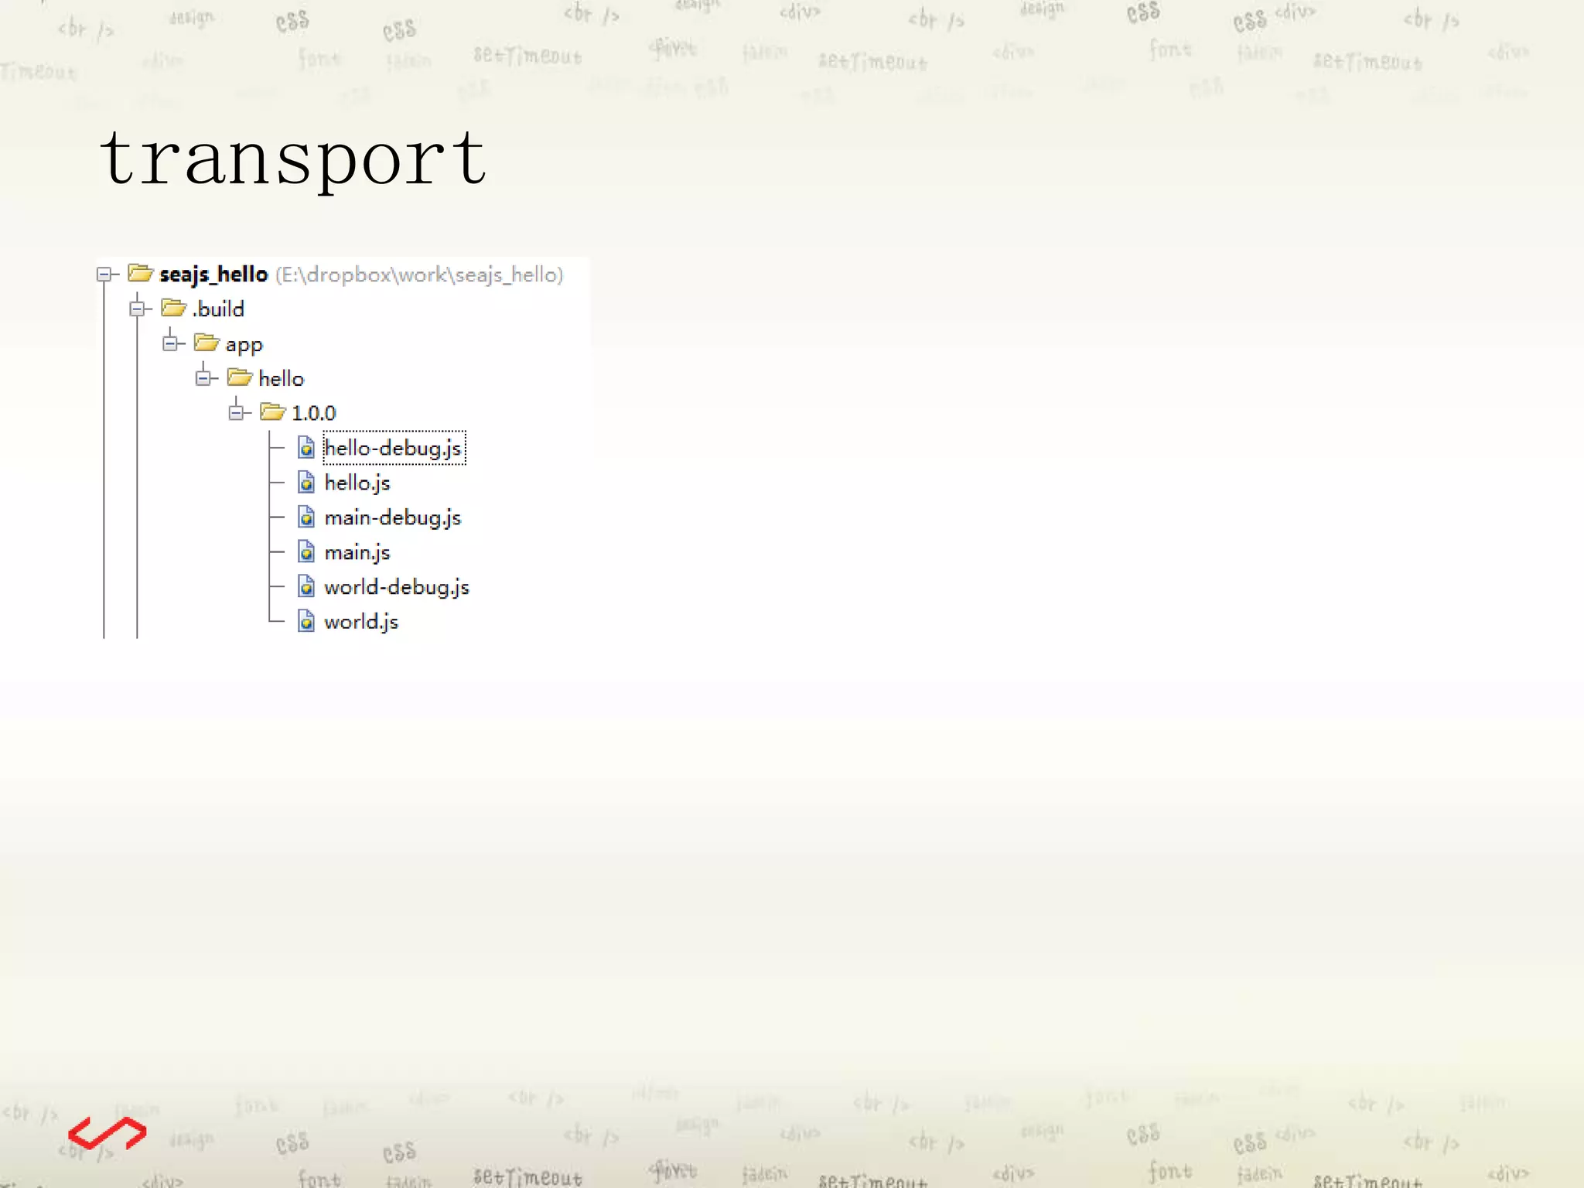The height and width of the screenshot is (1188, 1584).
Task: Select the hello-debug.js file
Action: point(394,448)
